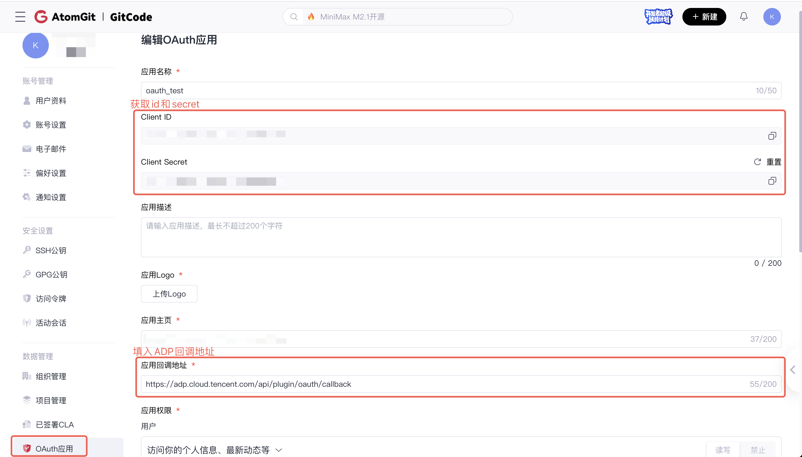Open 访问令牌 in sidebar

click(50, 299)
